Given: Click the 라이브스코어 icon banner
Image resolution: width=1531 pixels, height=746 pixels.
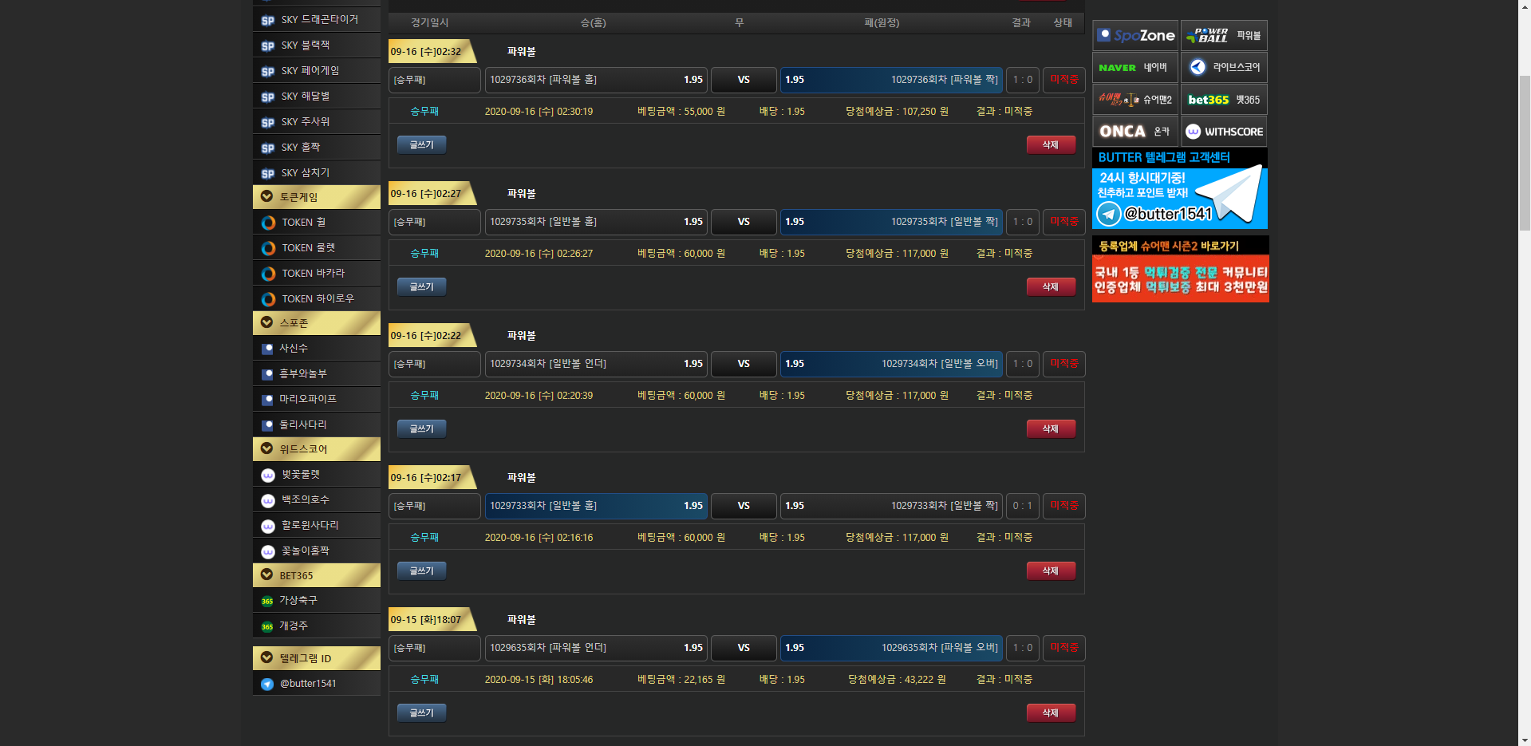Looking at the screenshot, I should tap(1224, 68).
